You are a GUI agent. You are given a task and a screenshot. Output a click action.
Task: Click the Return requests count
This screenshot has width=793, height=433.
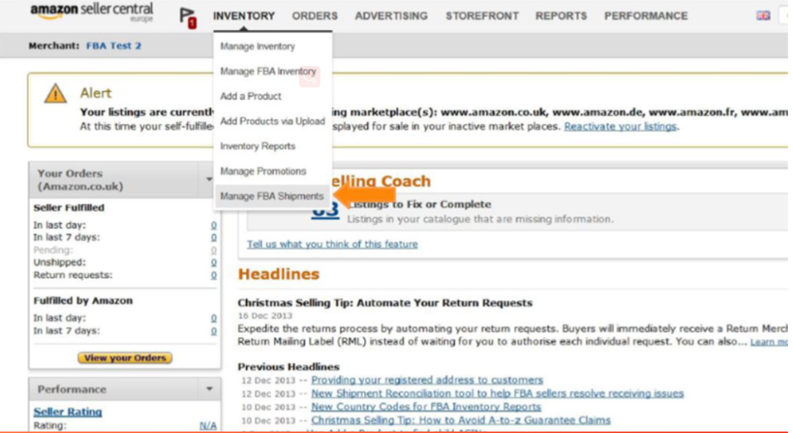pos(214,275)
